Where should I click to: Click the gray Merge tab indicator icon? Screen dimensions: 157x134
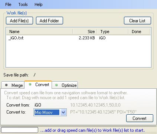(6, 85)
